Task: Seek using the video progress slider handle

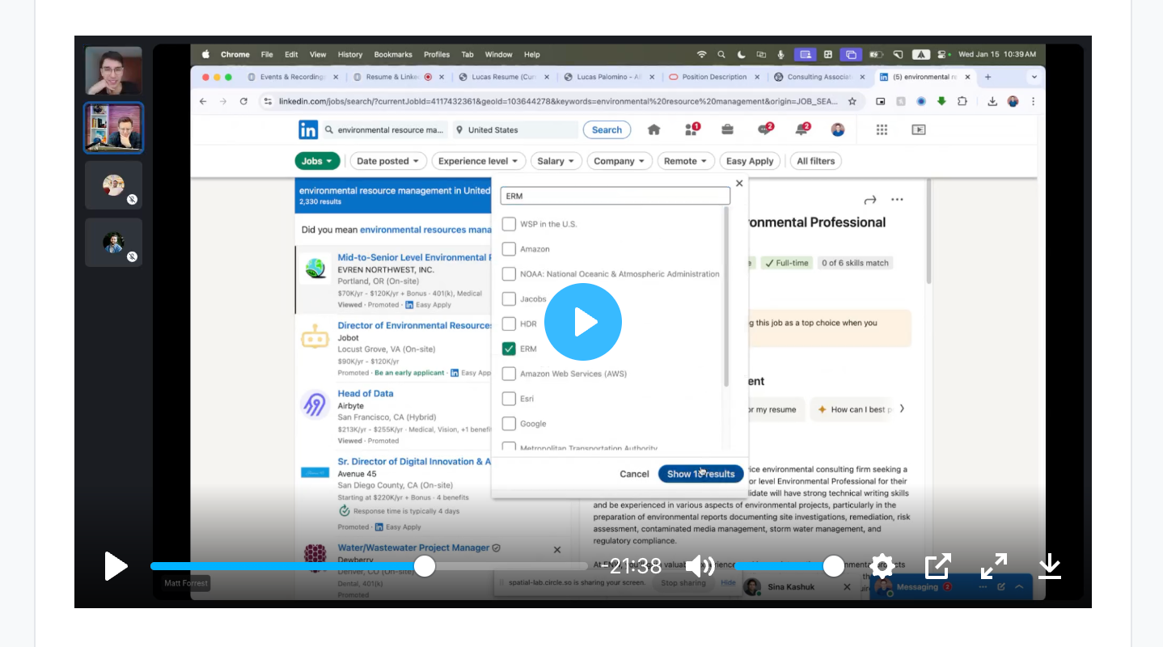Action: click(425, 566)
